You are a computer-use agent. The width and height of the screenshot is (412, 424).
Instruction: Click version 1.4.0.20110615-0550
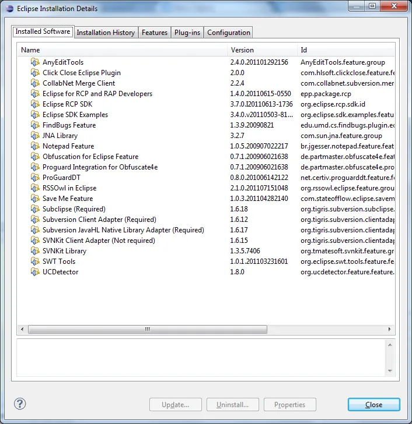coord(261,94)
